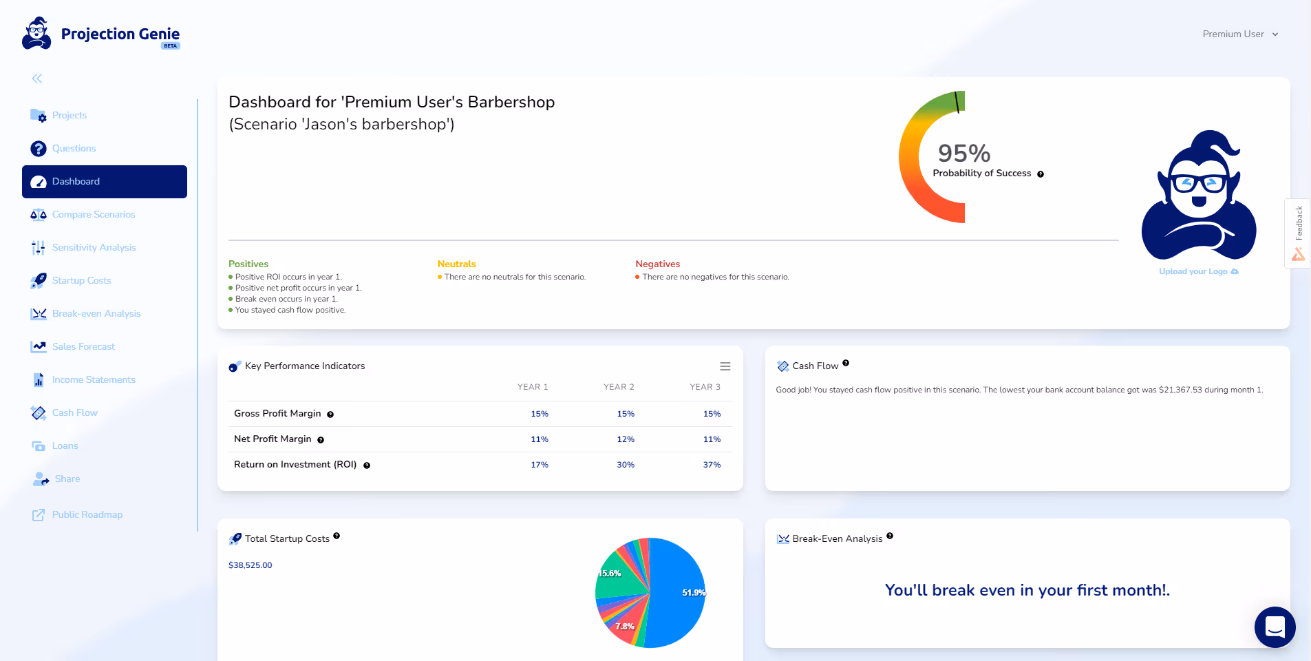The width and height of the screenshot is (1311, 661).
Task: Select the Dashboard menu item
Action: point(105,182)
